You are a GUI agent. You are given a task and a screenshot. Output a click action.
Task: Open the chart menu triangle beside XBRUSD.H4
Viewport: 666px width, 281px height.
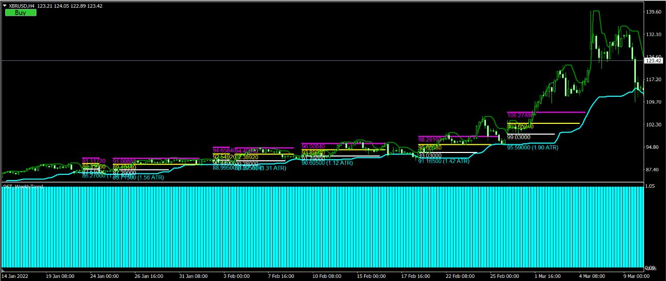coord(5,5)
